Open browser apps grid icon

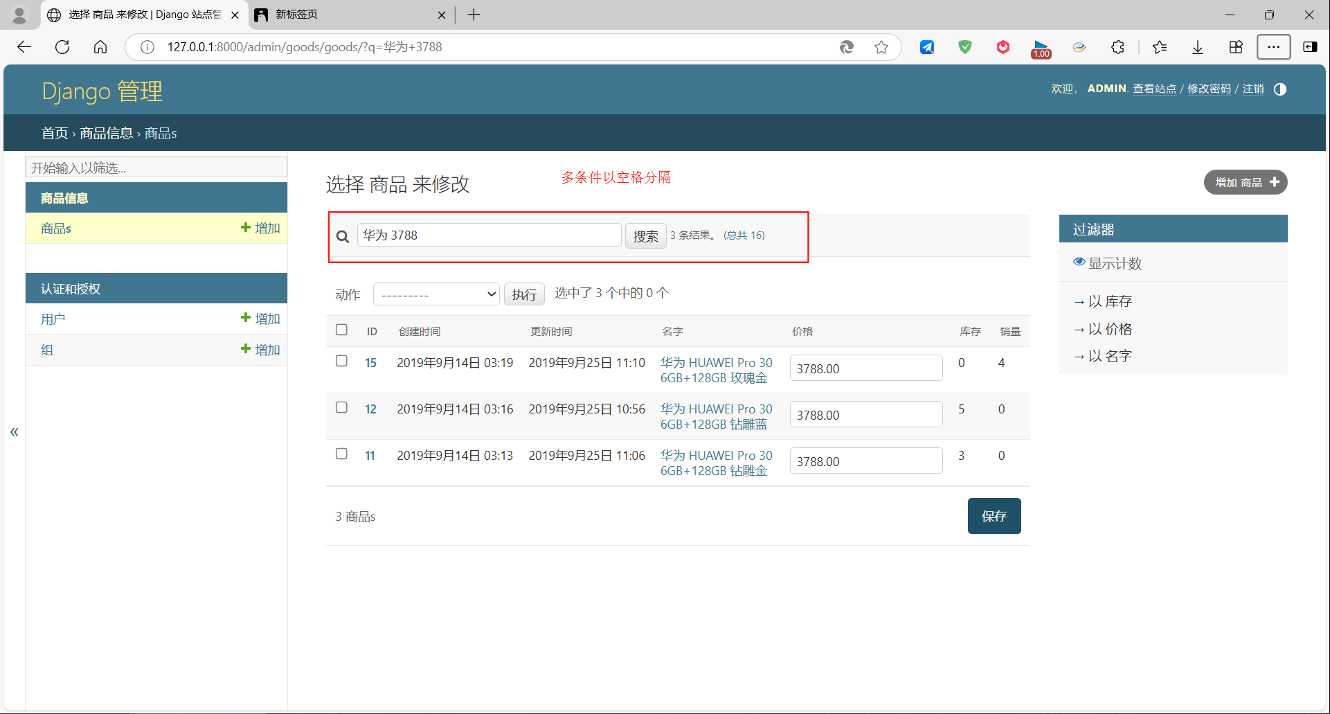point(1236,47)
